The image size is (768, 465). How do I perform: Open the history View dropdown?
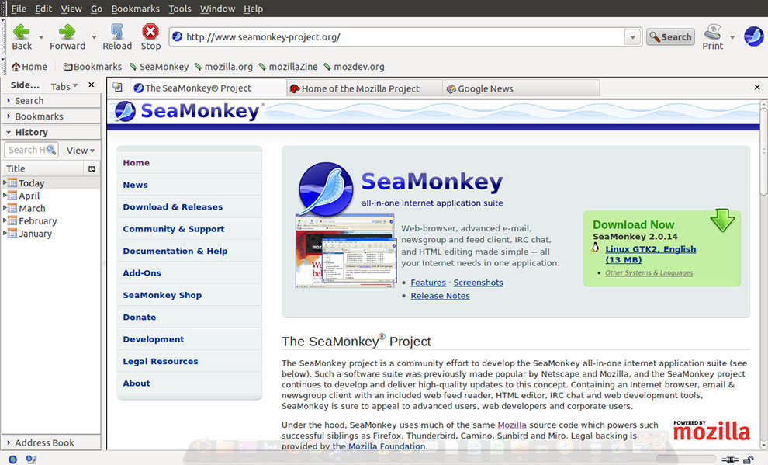click(x=81, y=151)
